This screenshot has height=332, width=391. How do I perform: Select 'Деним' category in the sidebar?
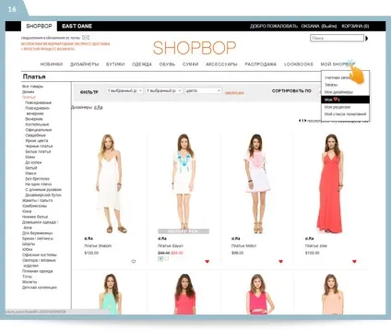tap(28, 92)
